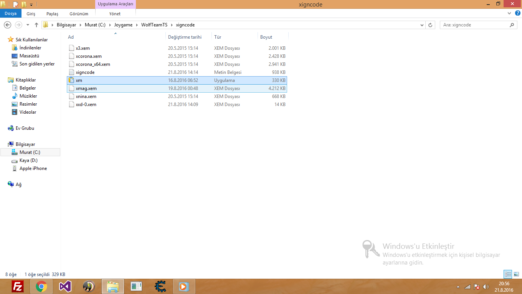522x294 pixels.
Task: Click the Properties icon in quick access toolbar
Action: (x=15, y=5)
